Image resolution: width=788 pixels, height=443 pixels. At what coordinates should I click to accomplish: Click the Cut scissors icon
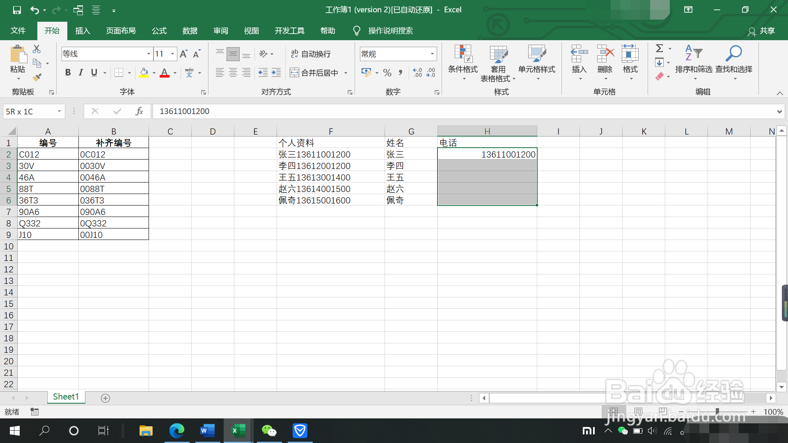(x=37, y=49)
